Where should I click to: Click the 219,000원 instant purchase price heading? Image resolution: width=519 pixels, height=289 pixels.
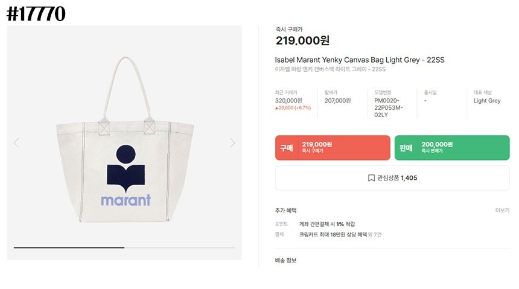click(302, 41)
